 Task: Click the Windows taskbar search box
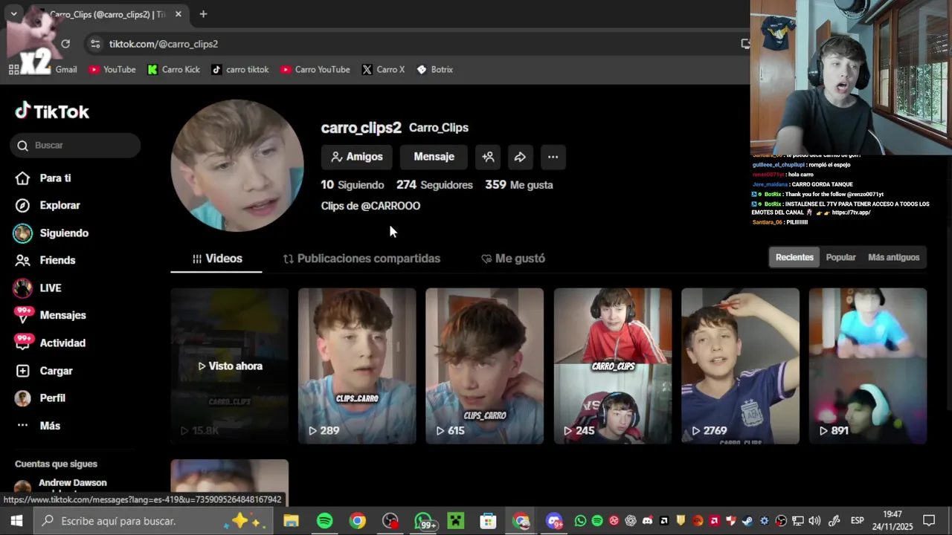[154, 521]
